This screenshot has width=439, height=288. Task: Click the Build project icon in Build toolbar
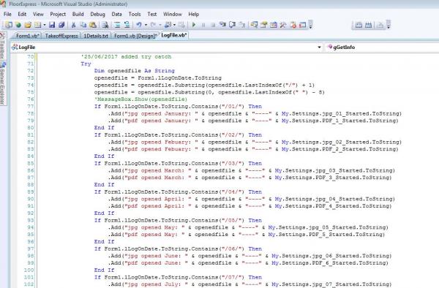coord(359,25)
